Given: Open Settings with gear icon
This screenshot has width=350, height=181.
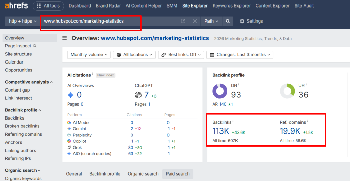Looking at the screenshot, I should coord(251,21).
